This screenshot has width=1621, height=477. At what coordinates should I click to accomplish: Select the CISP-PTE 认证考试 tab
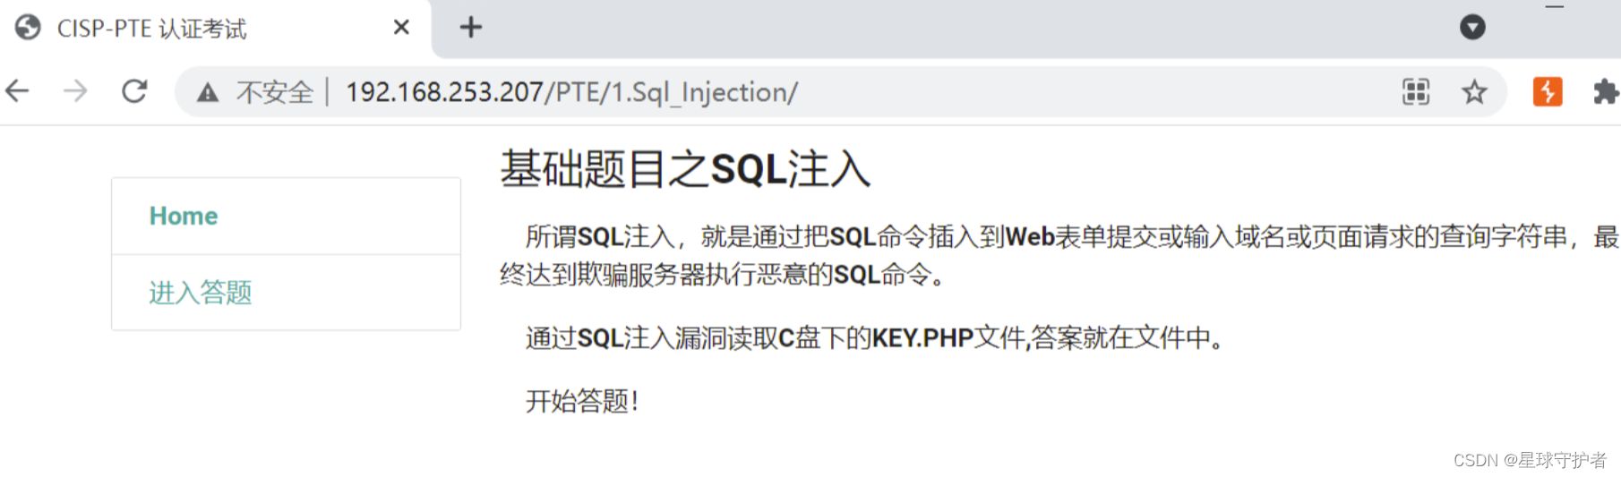215,29
